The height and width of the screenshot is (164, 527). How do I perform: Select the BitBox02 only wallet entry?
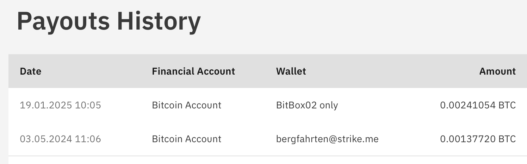click(307, 105)
